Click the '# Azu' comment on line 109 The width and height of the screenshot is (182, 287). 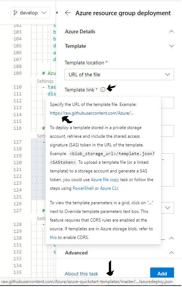point(49,73)
